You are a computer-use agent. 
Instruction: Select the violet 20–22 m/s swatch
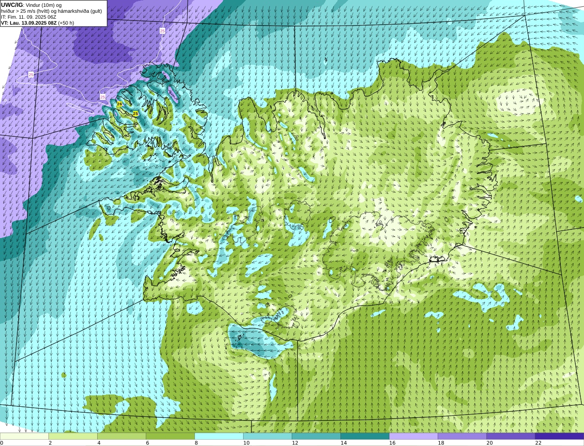(511, 436)
